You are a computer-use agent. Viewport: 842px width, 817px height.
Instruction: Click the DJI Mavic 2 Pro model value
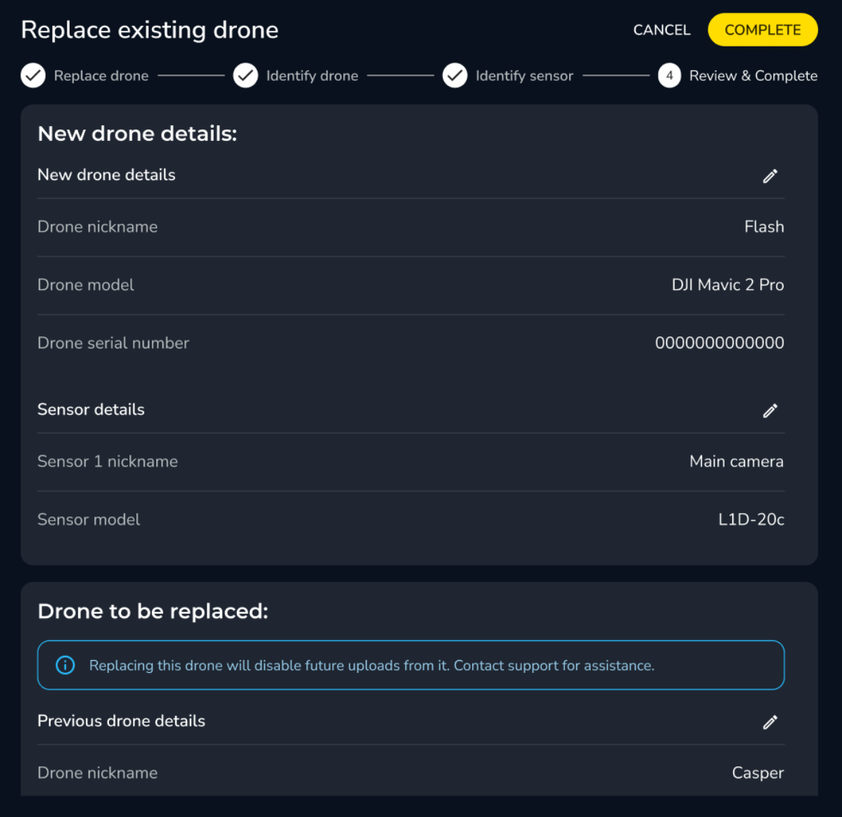727,285
